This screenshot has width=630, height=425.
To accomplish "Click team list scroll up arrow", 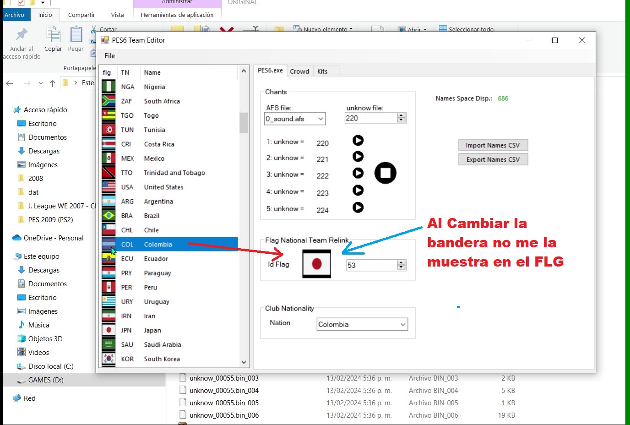I will coord(244,71).
